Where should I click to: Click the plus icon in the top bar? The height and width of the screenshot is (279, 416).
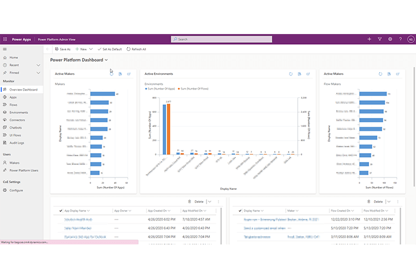369,39
